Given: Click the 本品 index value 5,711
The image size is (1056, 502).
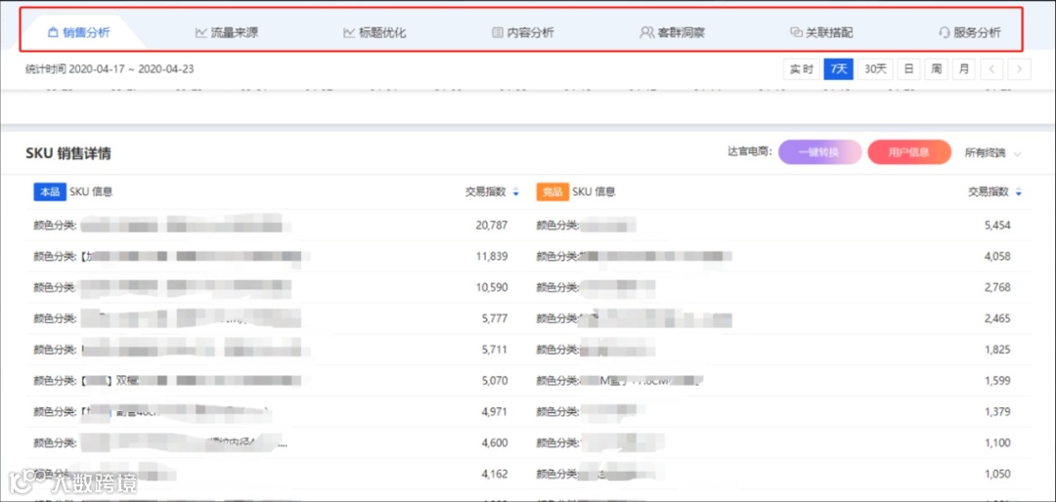Looking at the screenshot, I should (495, 350).
